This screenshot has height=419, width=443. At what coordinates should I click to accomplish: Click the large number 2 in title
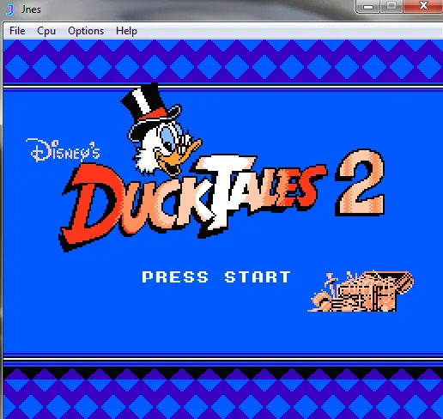tap(360, 183)
